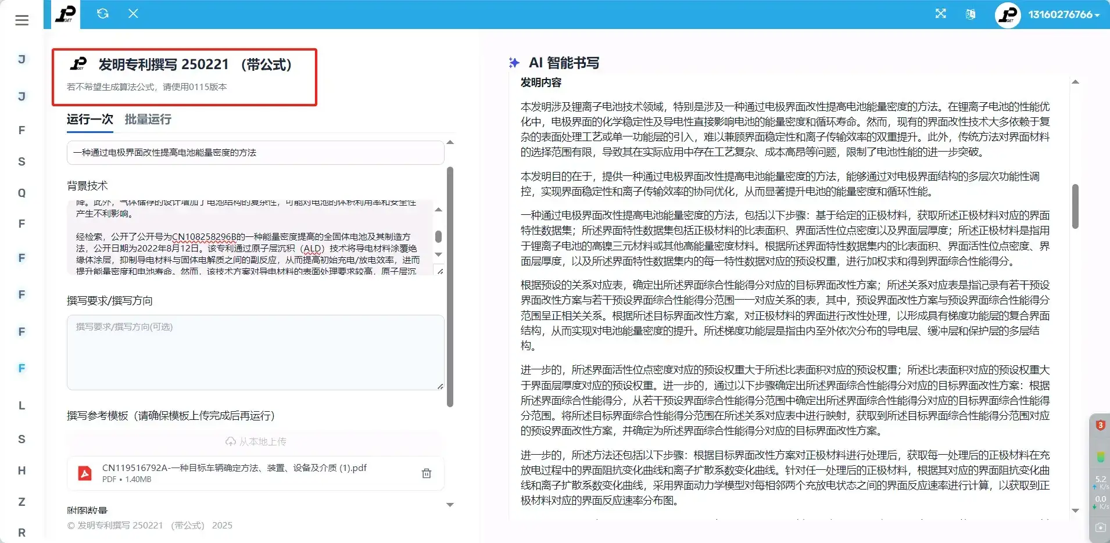
Task: Click the X close icon in toolbar
Action: point(133,13)
